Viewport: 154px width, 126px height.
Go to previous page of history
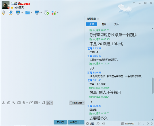click(x=143, y=124)
